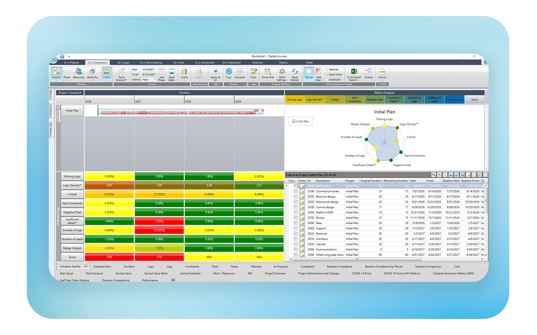Click the add-note icon in the activity table toolbar
This screenshot has width=537, height=335.
(x=468, y=175)
